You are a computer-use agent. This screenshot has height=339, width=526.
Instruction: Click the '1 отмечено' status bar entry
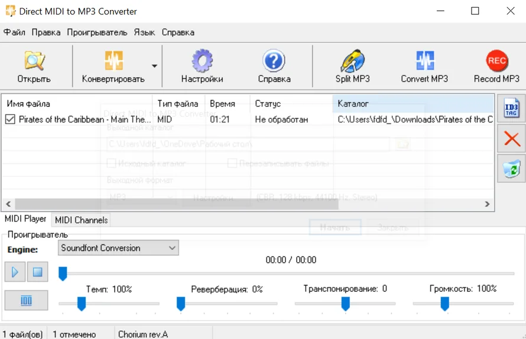coord(74,334)
